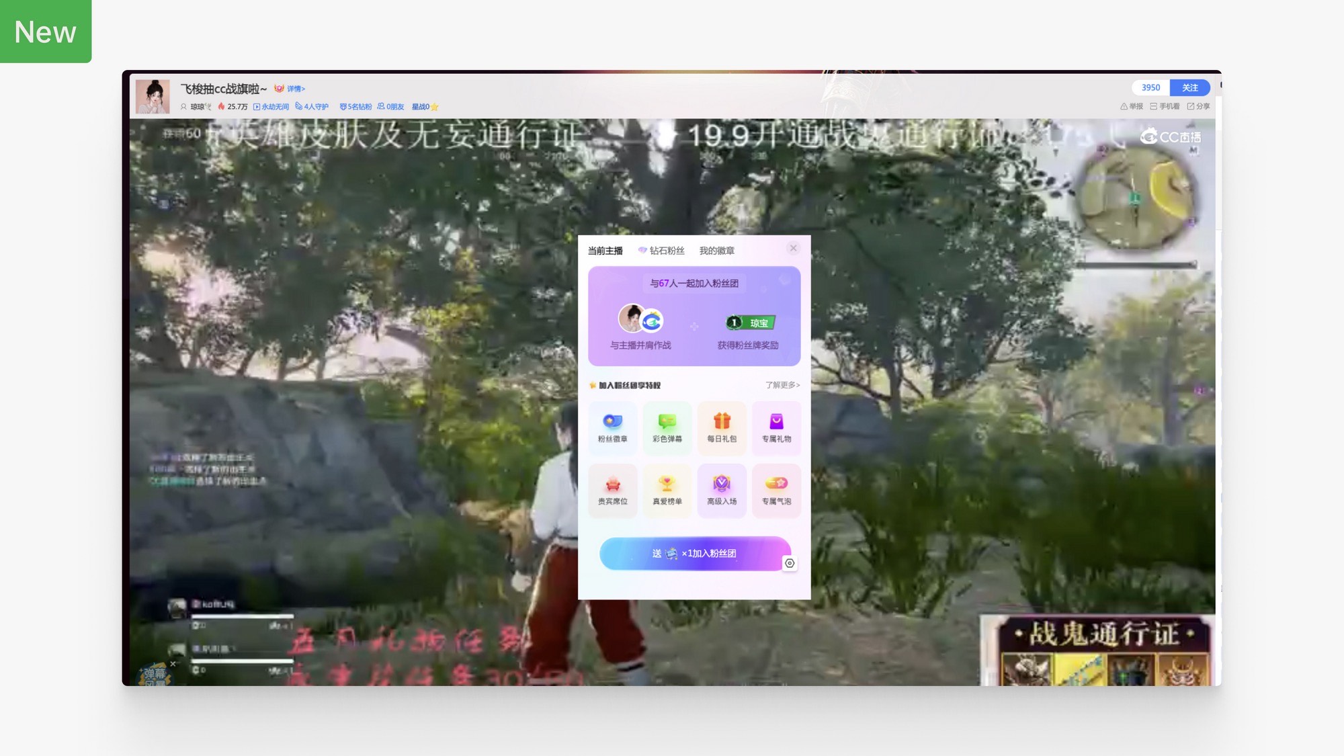
Task: Click the 25.7万 popularity flame indicator
Action: point(233,107)
